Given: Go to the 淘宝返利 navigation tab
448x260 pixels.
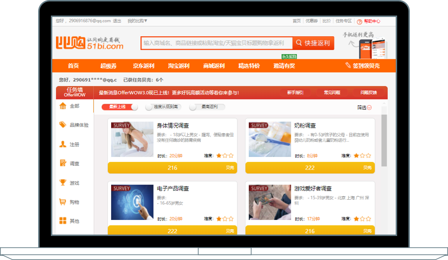Looking at the screenshot, I should pyautogui.click(x=179, y=66).
